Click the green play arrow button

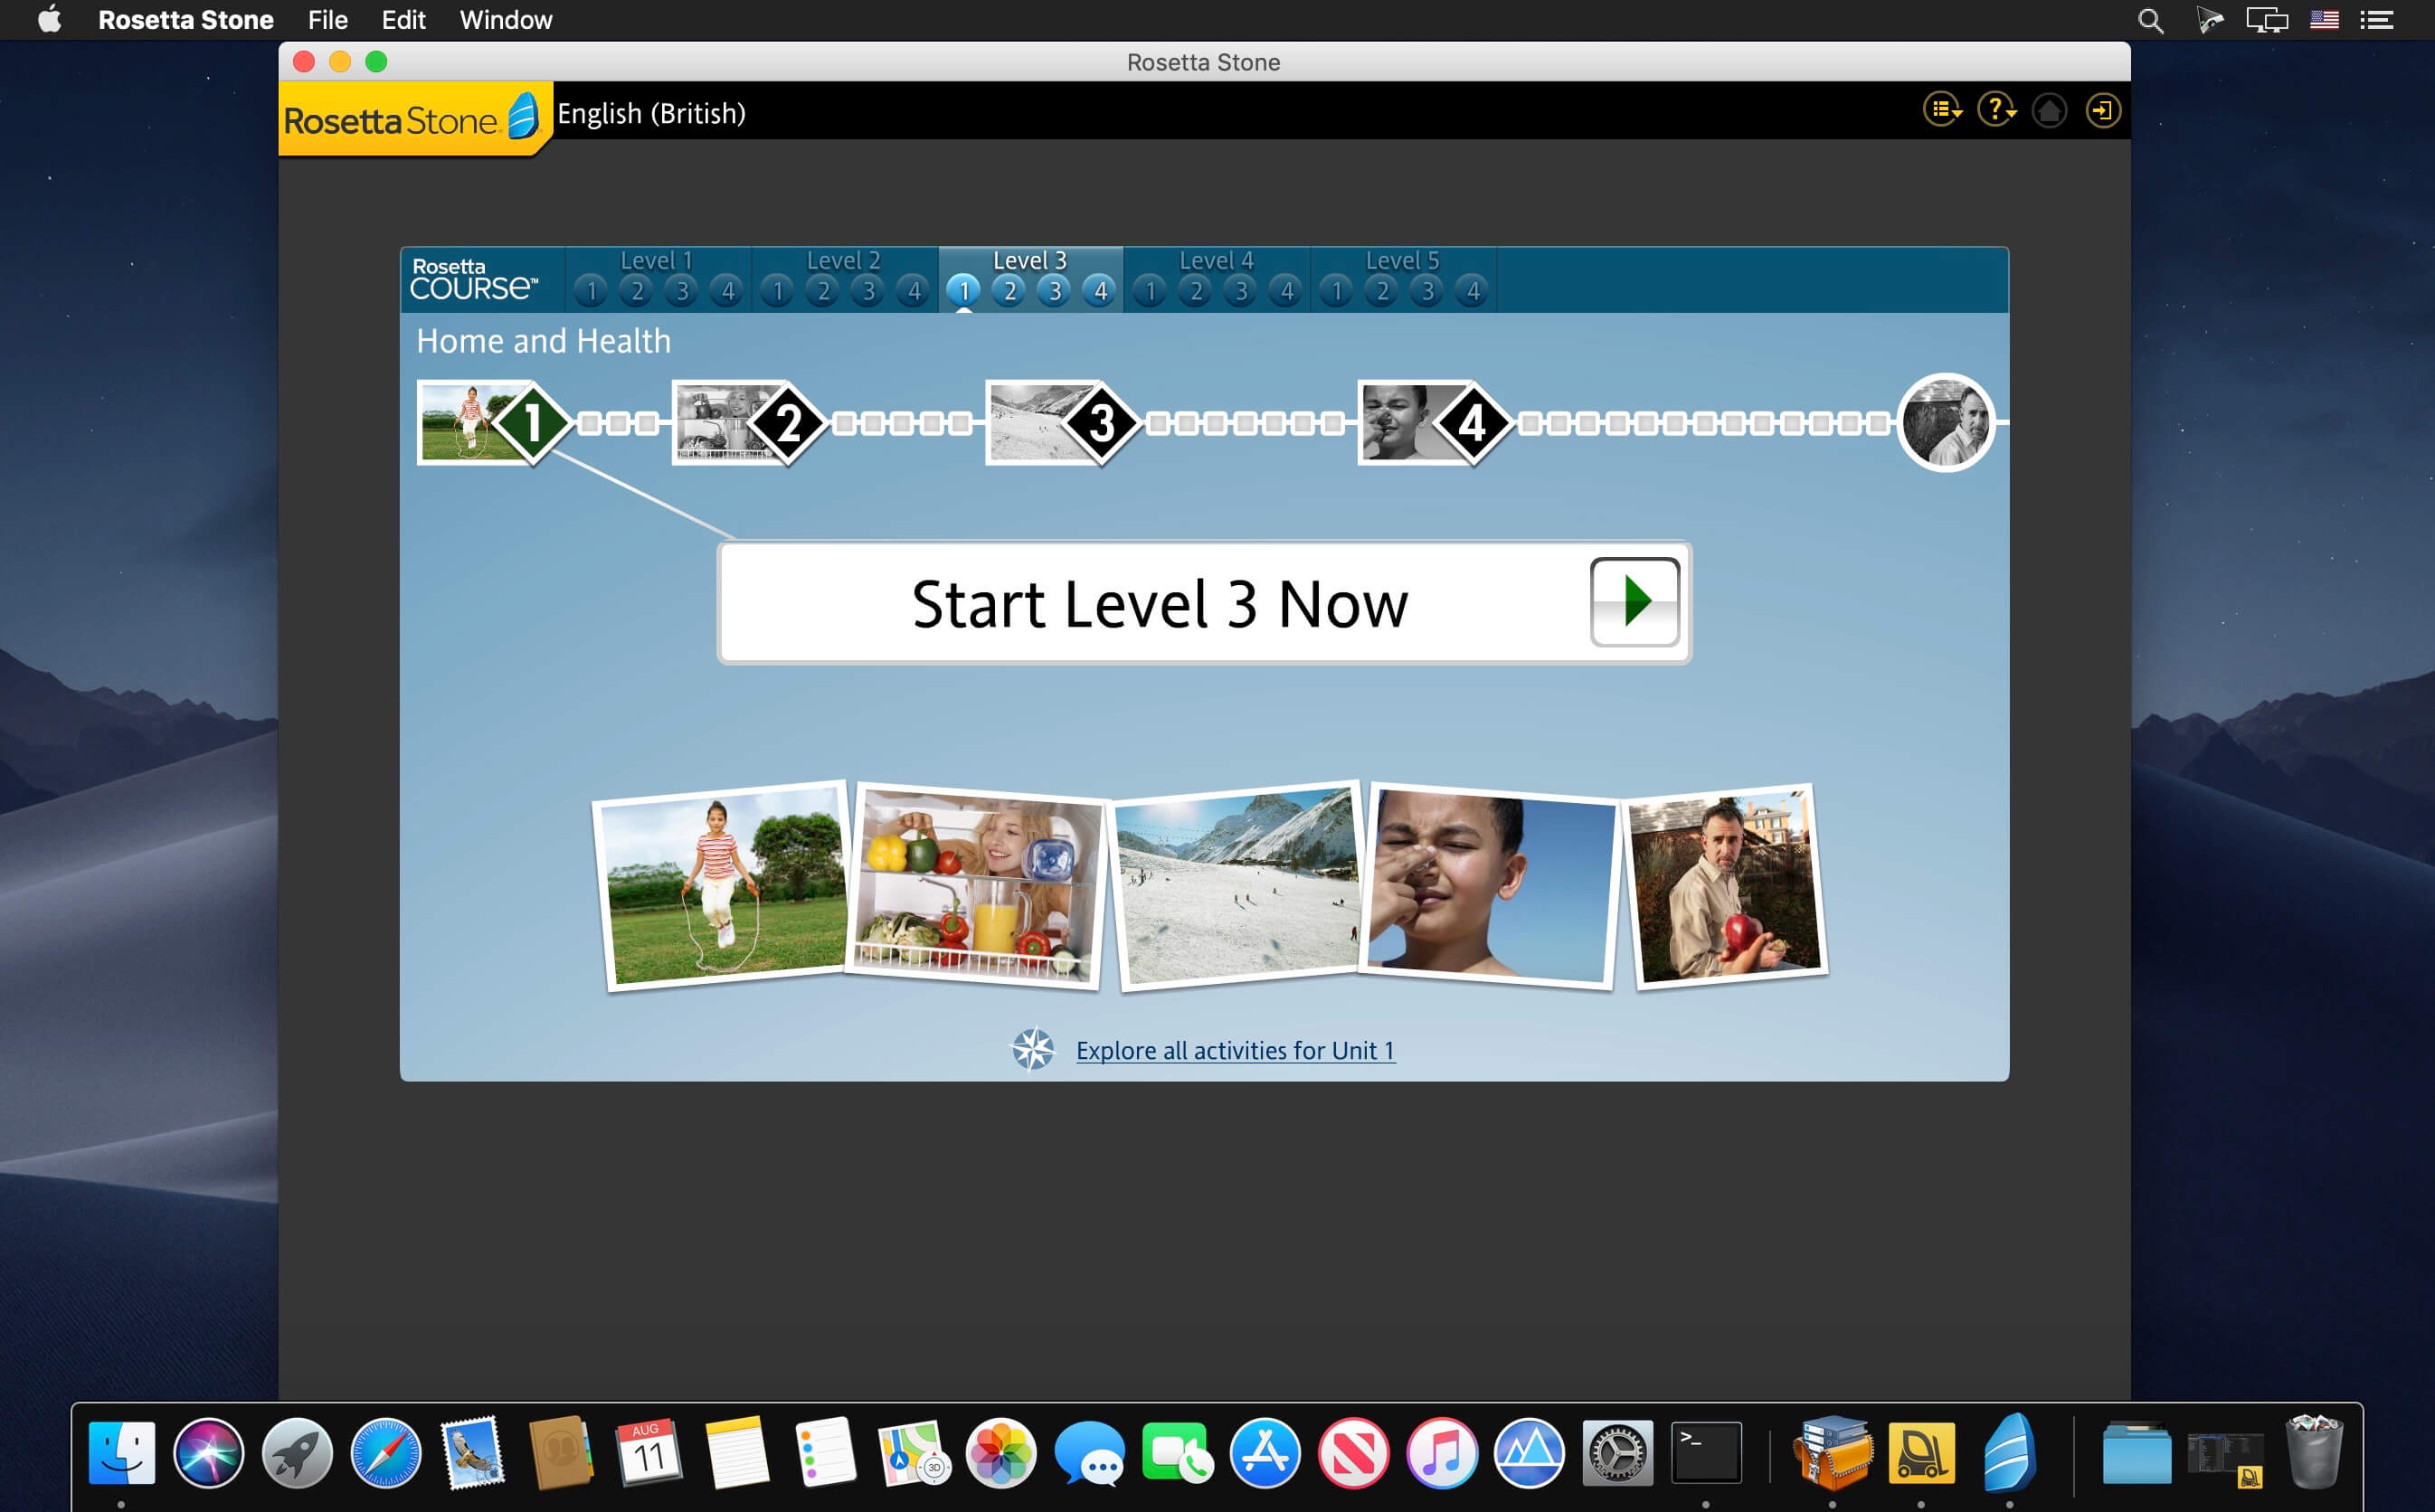pyautogui.click(x=1635, y=601)
